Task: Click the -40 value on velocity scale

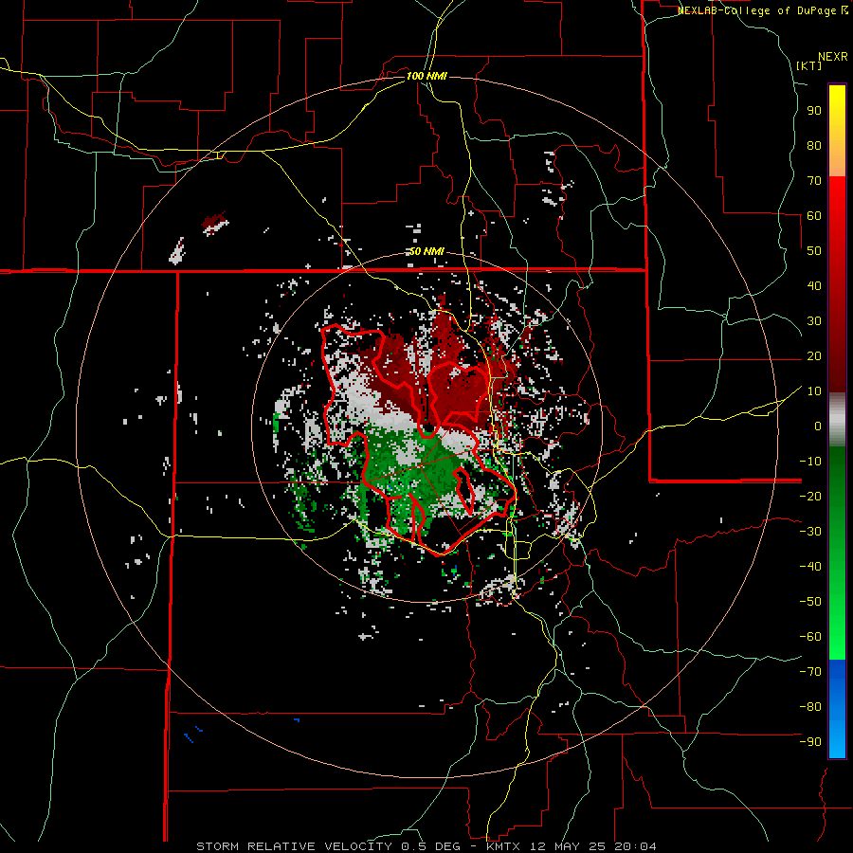Action: 810,567
